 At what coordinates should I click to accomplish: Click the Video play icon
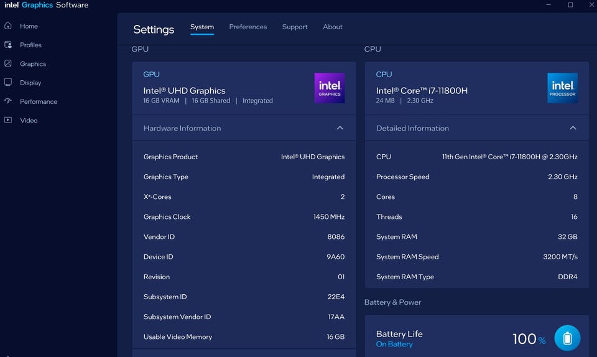click(x=8, y=120)
